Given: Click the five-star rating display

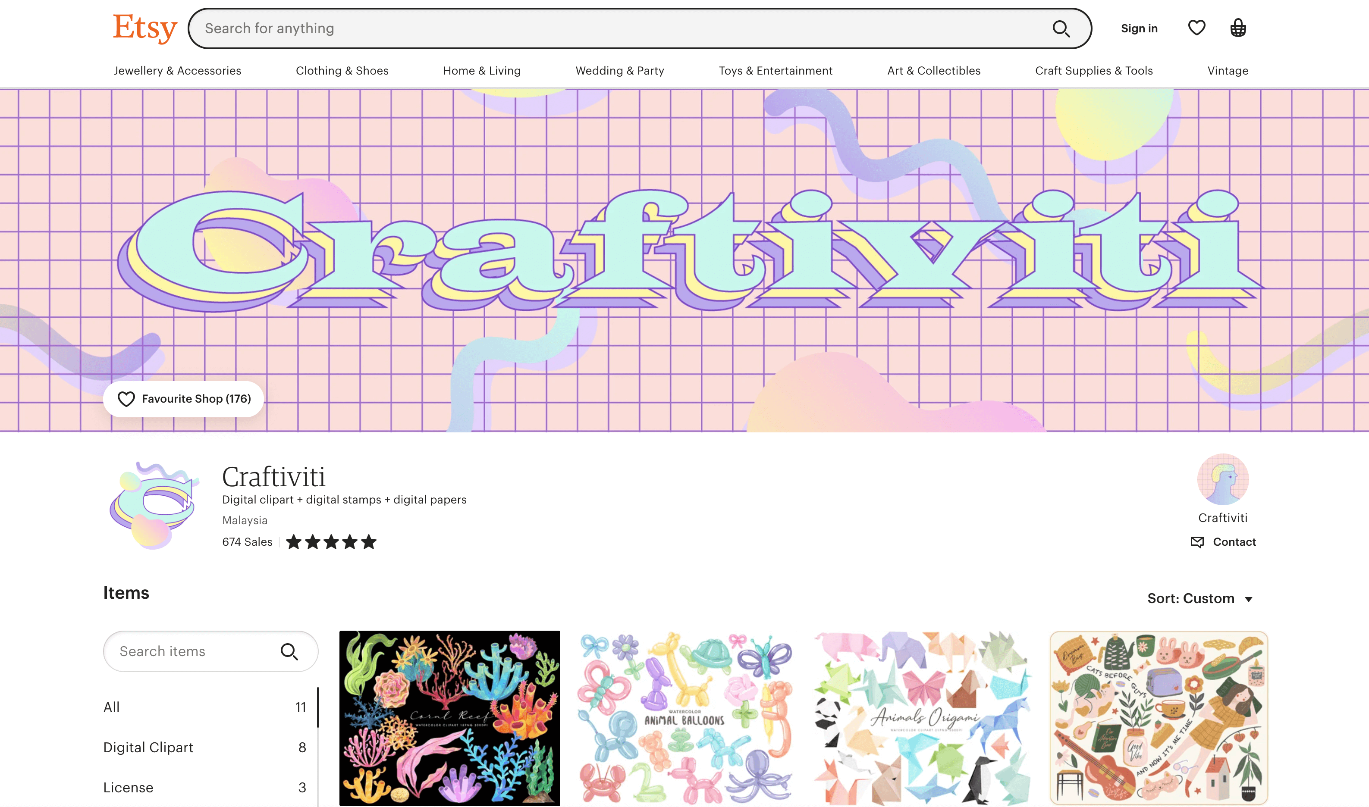Looking at the screenshot, I should coord(331,541).
